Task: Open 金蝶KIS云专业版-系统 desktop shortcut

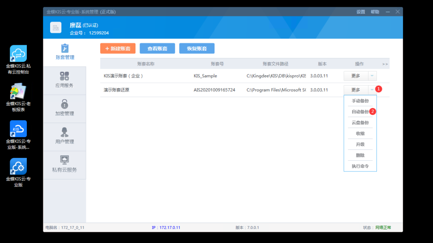Action: point(18,135)
